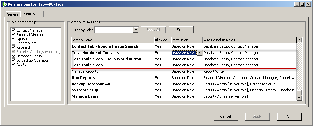Enable the Report Writer role

13,43
